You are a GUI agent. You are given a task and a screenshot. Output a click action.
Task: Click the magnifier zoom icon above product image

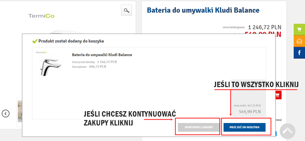pyautogui.click(x=126, y=11)
